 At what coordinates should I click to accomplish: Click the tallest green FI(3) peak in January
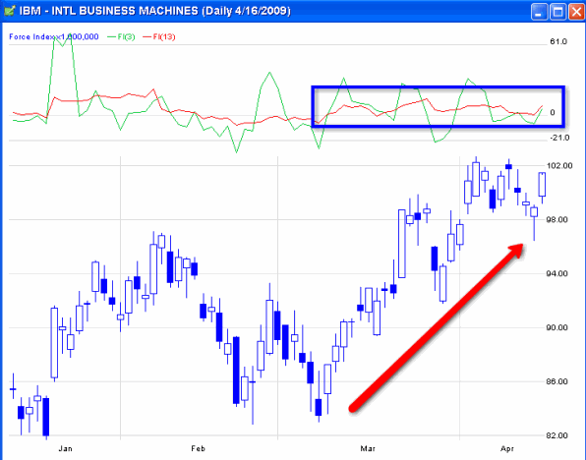(70, 35)
